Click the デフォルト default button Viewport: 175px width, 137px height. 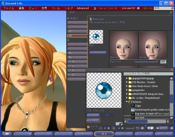click(93, 115)
